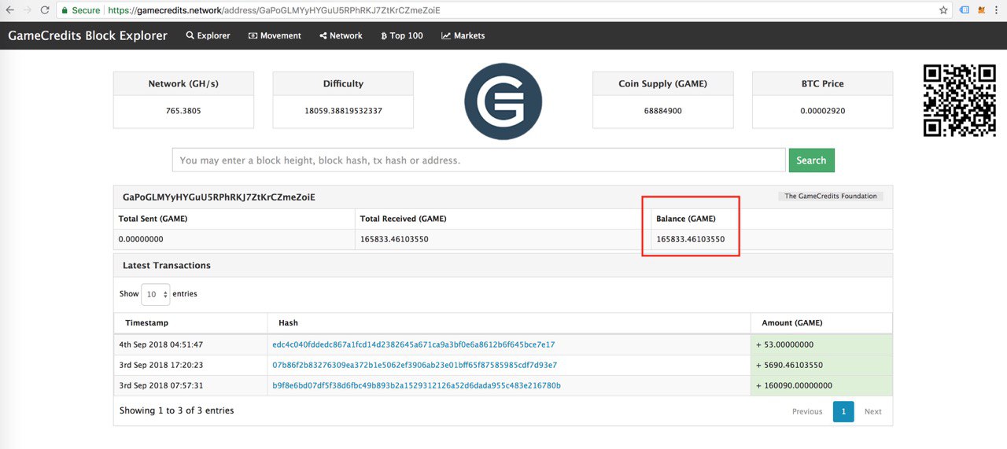Click the Secure padlock site info
The height and width of the screenshot is (449, 1007).
pyautogui.click(x=81, y=10)
